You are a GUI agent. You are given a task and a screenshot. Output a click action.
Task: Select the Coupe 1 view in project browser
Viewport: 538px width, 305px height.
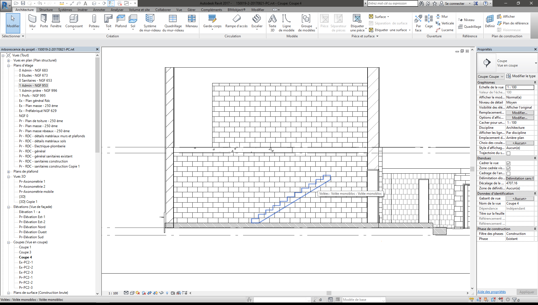pos(25,247)
